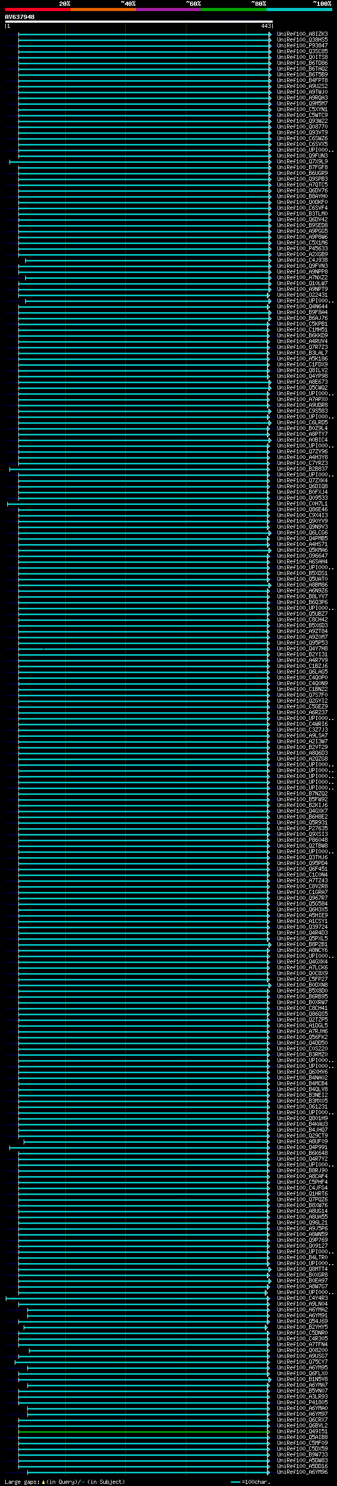Click the cyan alignment bar for A8IZK3
The image size is (337, 1486).
pyautogui.click(x=144, y=34)
